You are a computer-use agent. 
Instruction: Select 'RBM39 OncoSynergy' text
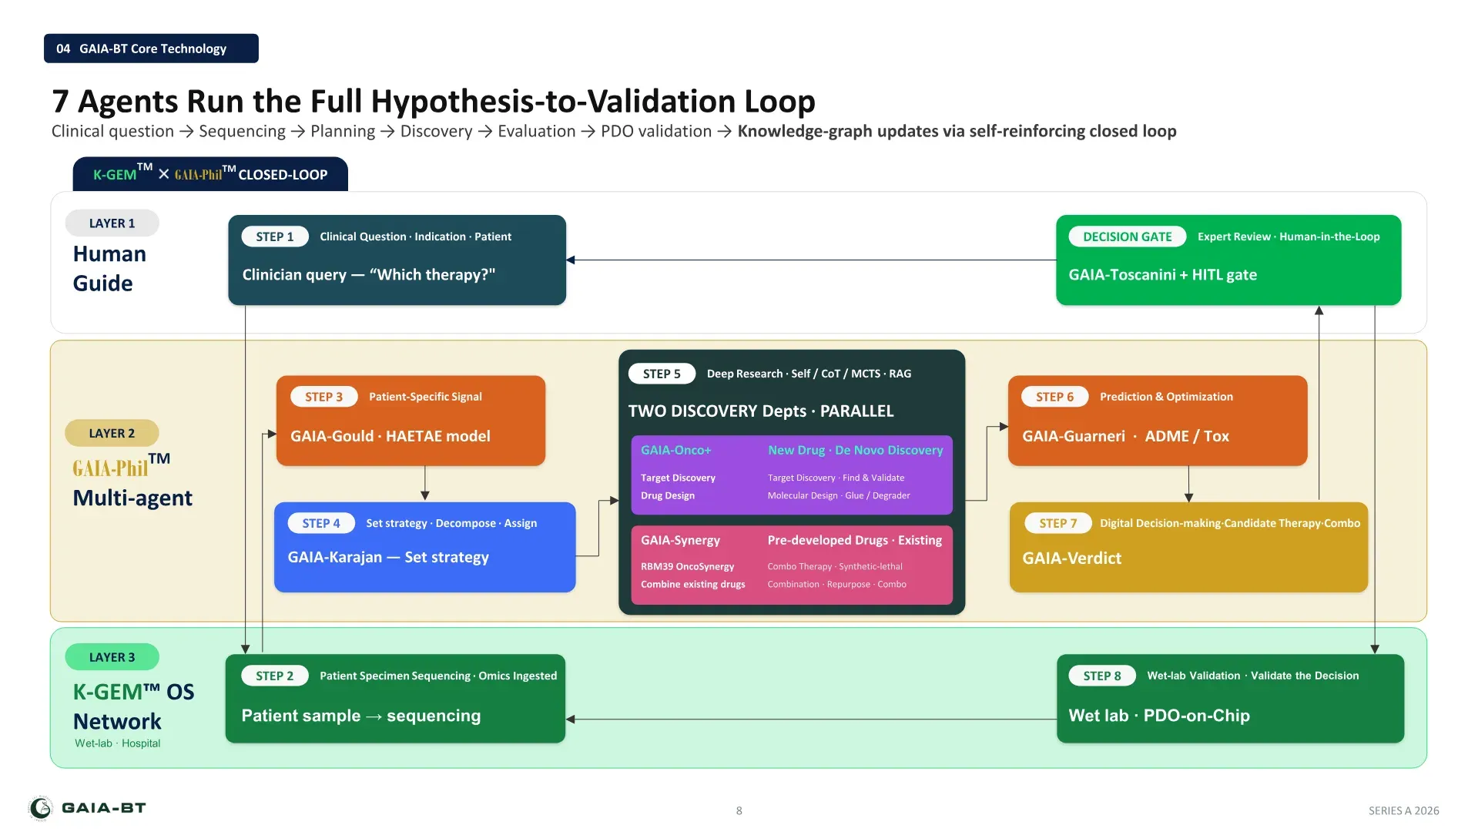click(x=688, y=566)
